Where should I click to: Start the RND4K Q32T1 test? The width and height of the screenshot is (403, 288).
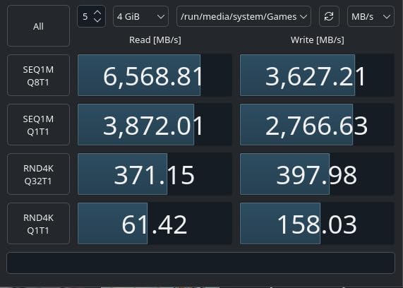[x=38, y=174]
